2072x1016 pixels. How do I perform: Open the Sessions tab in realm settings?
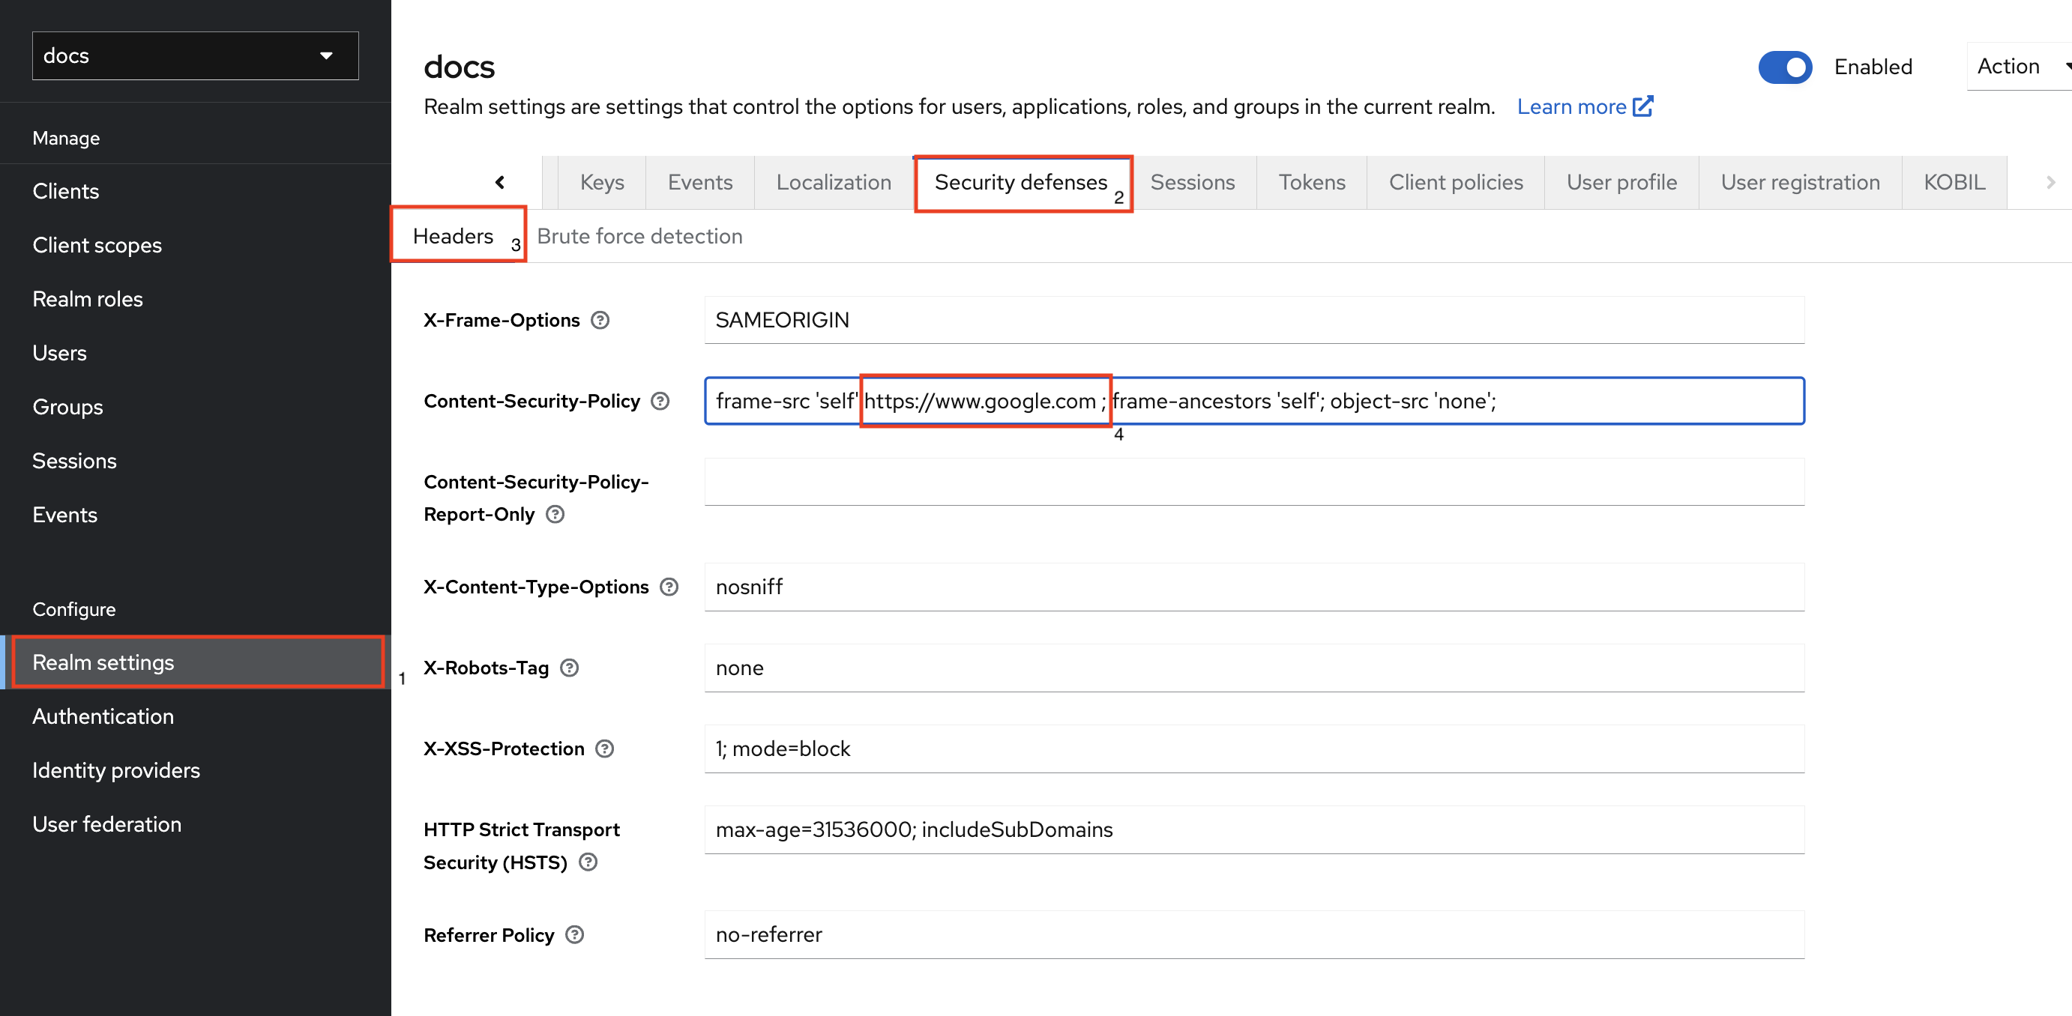click(1192, 183)
